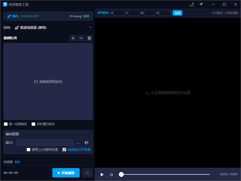Click the moon theme toggle icon
Viewport: 241px width, 181px height.
(192, 4)
